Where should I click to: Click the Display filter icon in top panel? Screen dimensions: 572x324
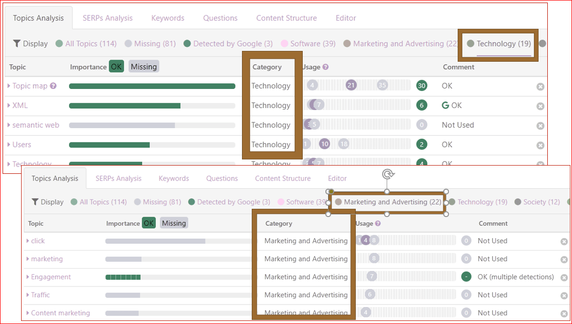pyautogui.click(x=17, y=44)
